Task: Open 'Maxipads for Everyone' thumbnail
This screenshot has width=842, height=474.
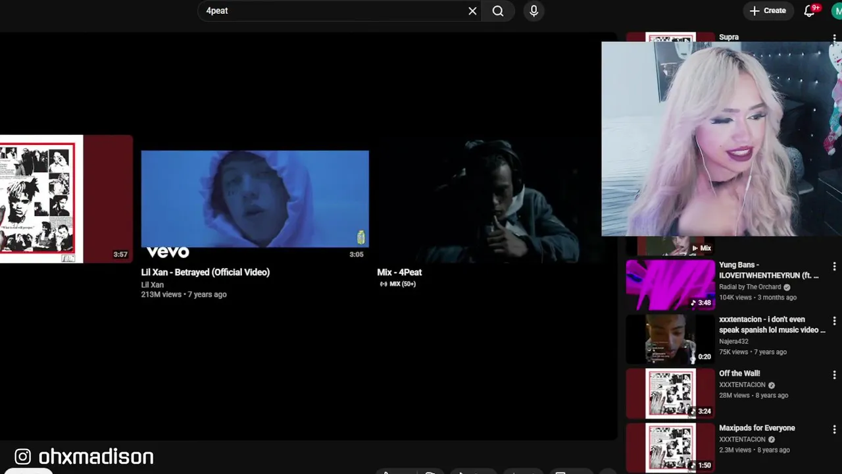Action: 670,448
